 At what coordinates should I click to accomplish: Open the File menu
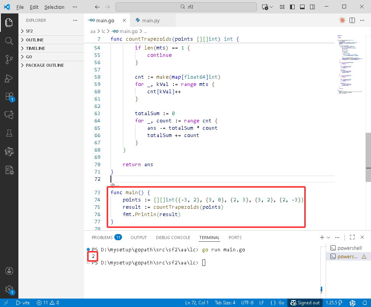point(20,7)
